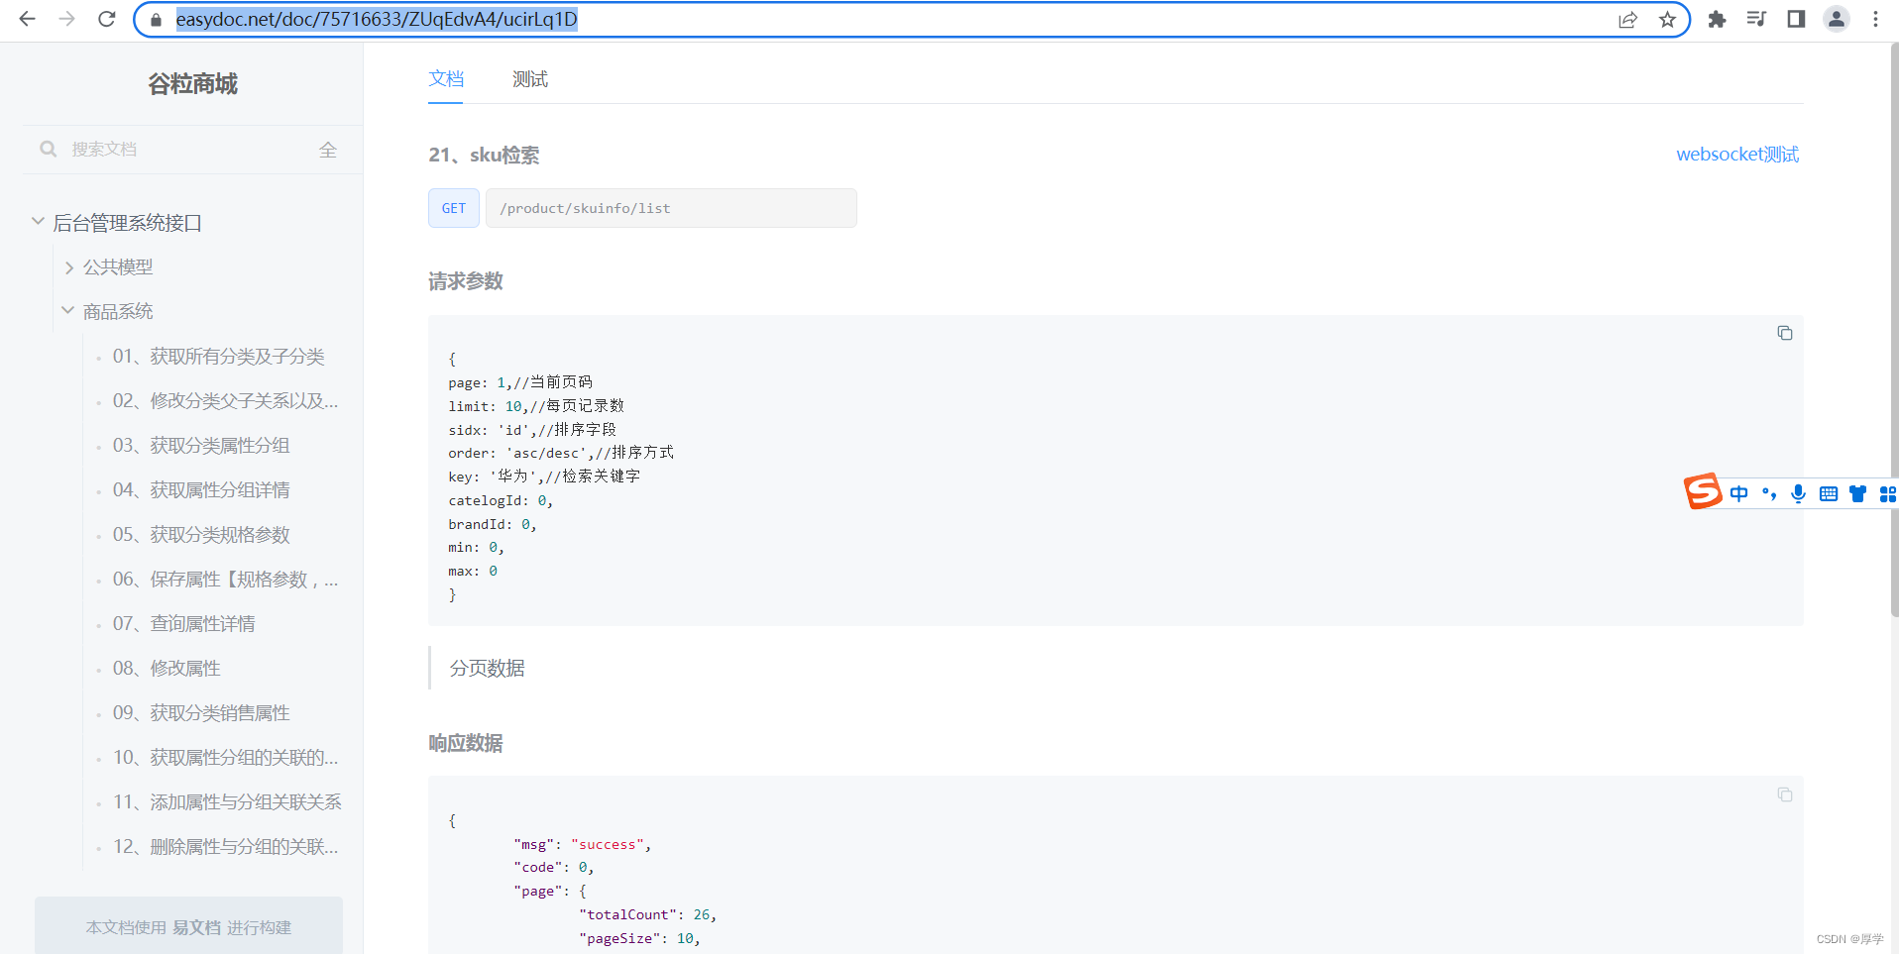This screenshot has width=1899, height=954.
Task: Click the address bar URL
Action: 377,20
